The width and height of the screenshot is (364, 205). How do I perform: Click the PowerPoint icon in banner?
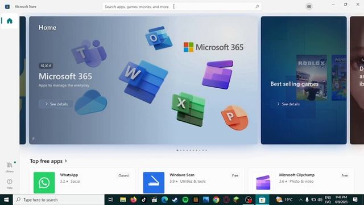point(234,118)
